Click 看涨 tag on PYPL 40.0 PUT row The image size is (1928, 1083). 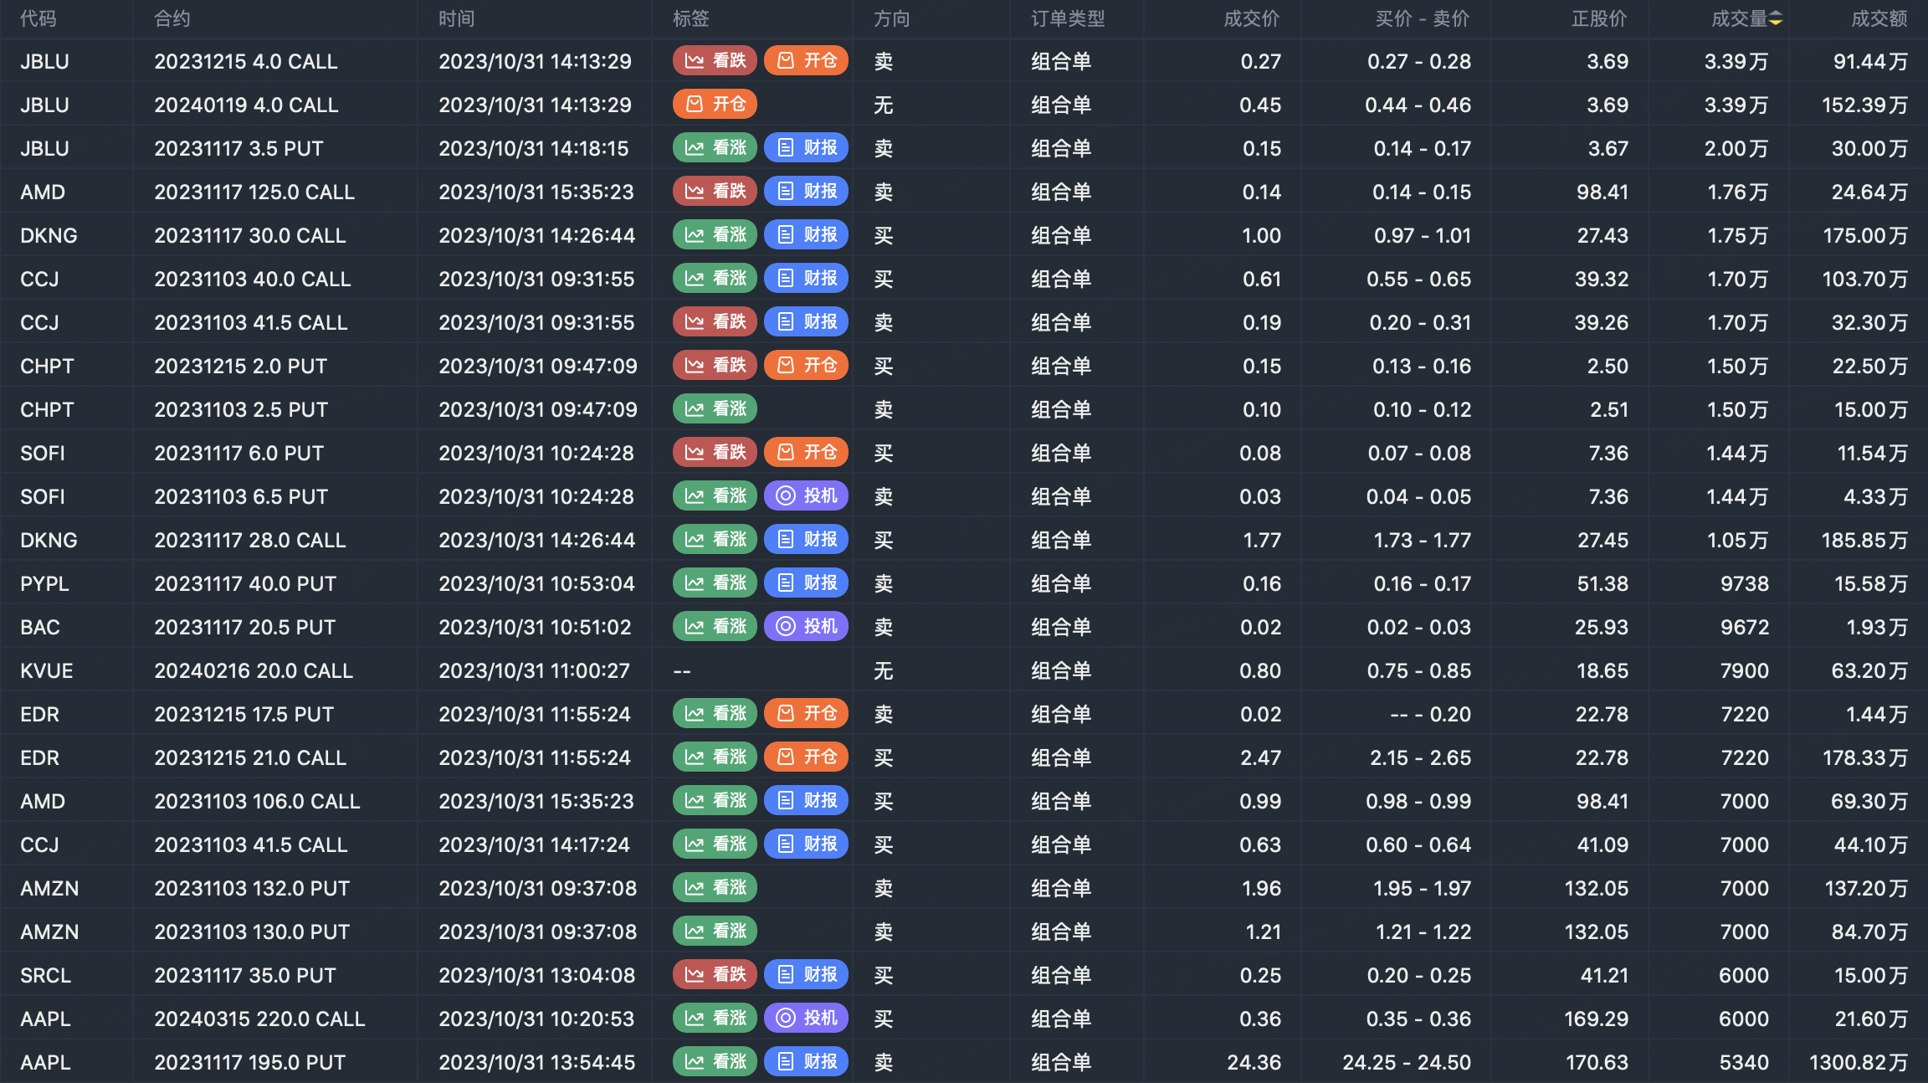[x=715, y=583]
